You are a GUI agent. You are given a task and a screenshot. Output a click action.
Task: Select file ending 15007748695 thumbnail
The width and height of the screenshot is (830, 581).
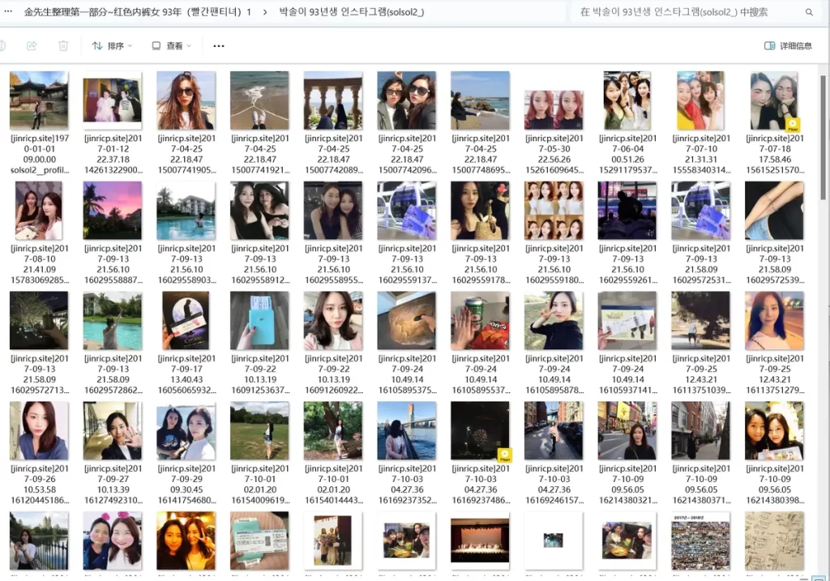click(x=480, y=100)
